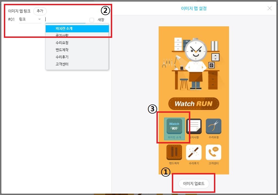
Task: Click the 공지사항 notepad icon
Action: click(x=194, y=126)
